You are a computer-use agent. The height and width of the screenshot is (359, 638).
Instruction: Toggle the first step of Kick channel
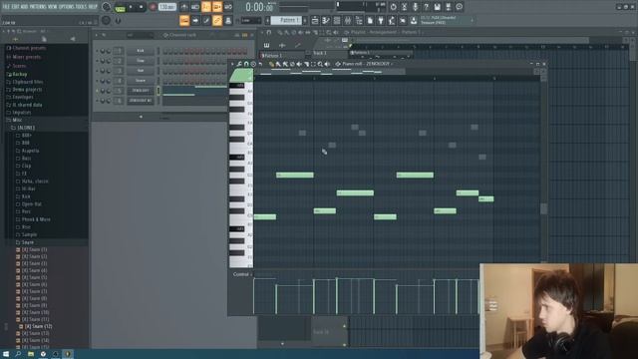coord(165,51)
